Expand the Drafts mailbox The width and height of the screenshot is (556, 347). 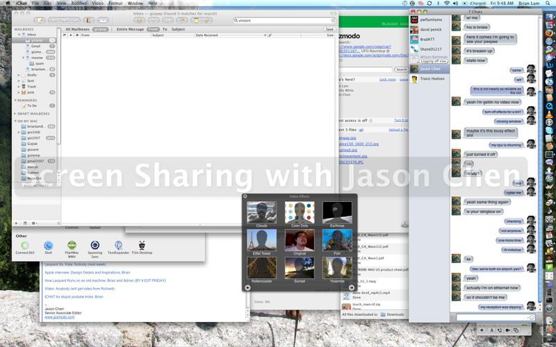tap(19, 75)
